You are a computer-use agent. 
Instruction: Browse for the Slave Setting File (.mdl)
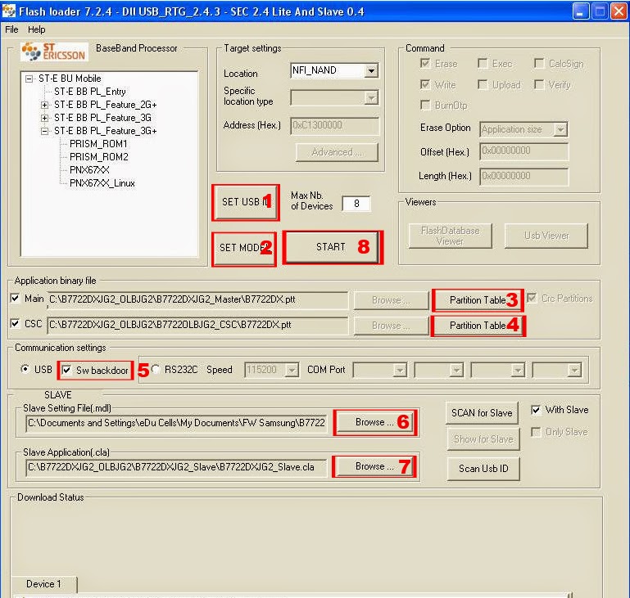tap(374, 422)
